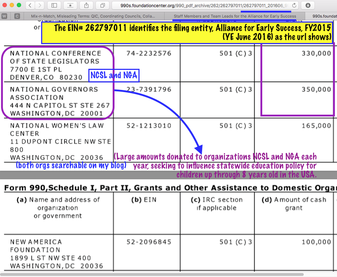
Task: Switch to the 990s.foundat tab on the right
Action: point(324,16)
